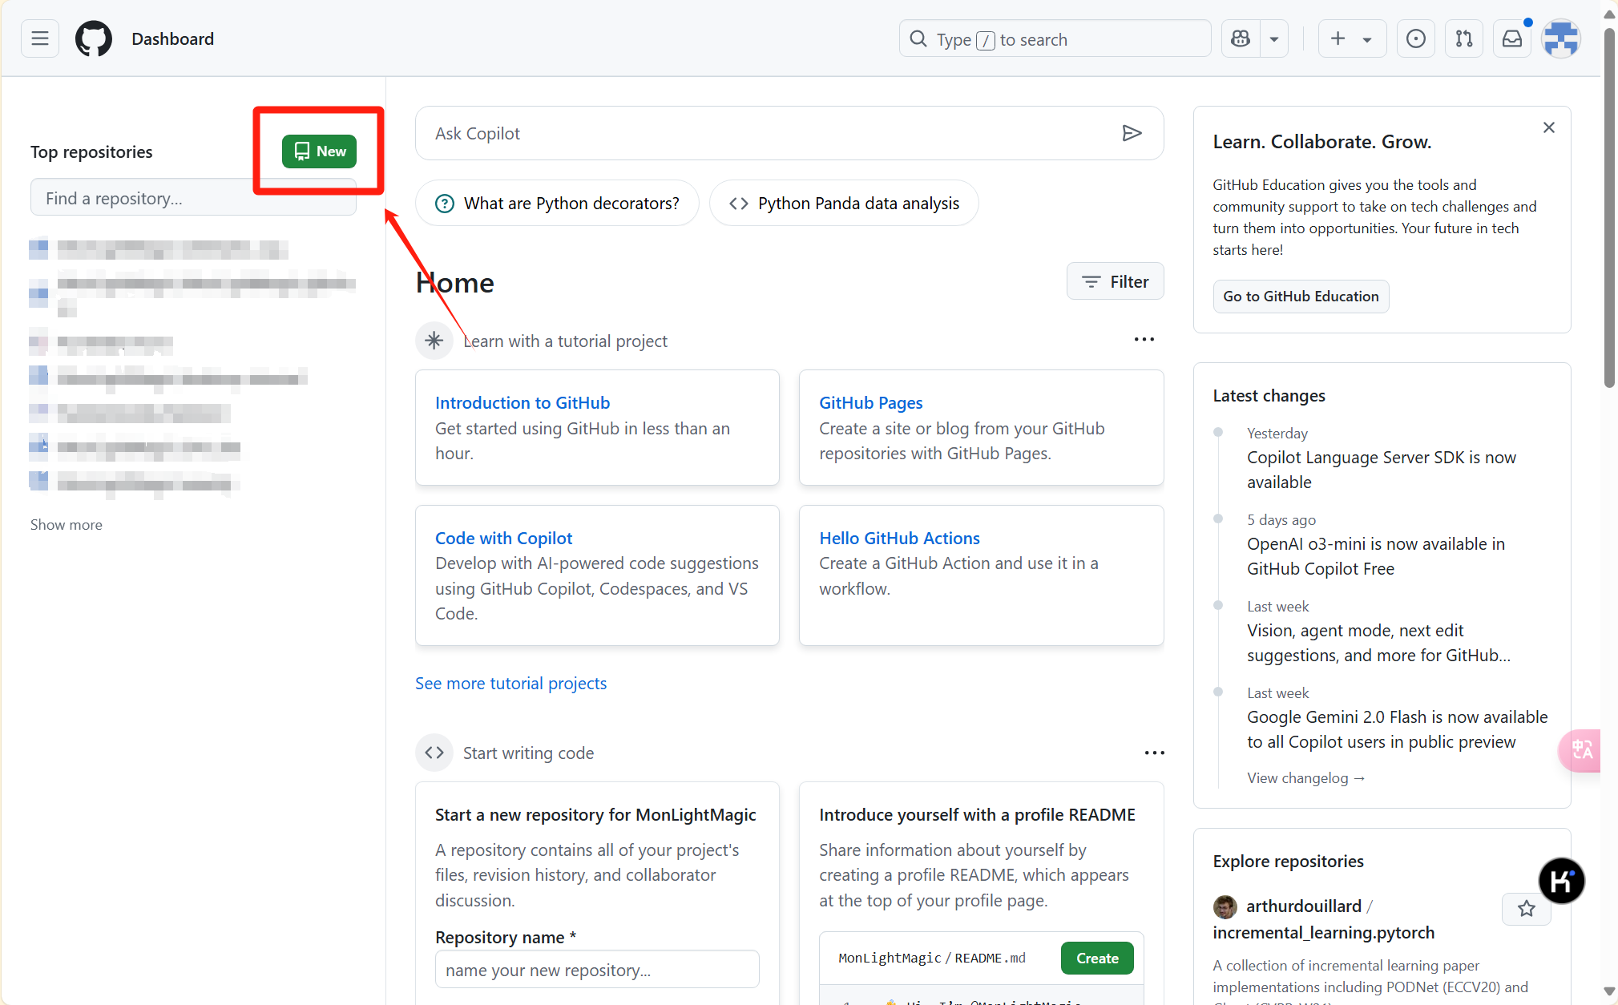This screenshot has height=1005, width=1618.
Task: Click Go to GitHub Education button
Action: pos(1301,297)
